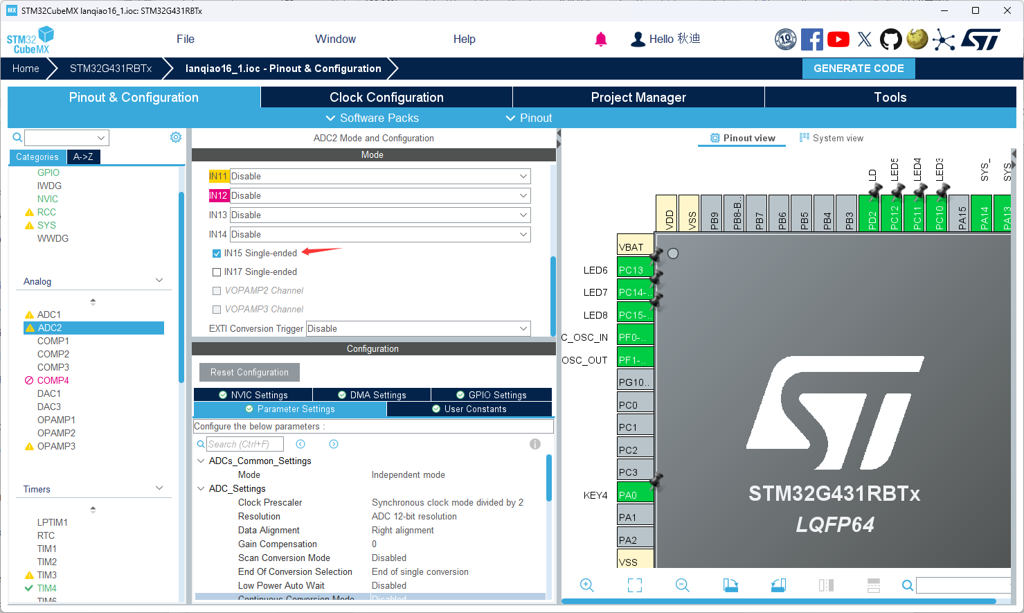Click the Reset Configuration button
The image size is (1024, 613).
tap(249, 373)
